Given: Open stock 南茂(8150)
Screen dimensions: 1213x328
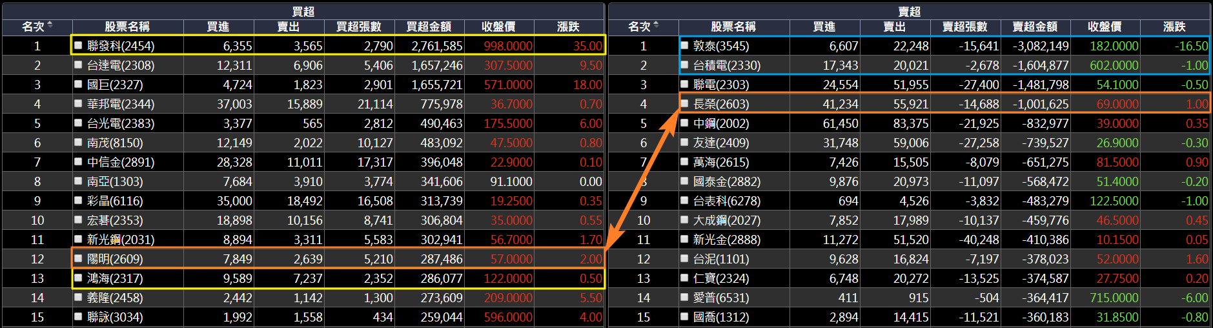Looking at the screenshot, I should tap(115, 143).
